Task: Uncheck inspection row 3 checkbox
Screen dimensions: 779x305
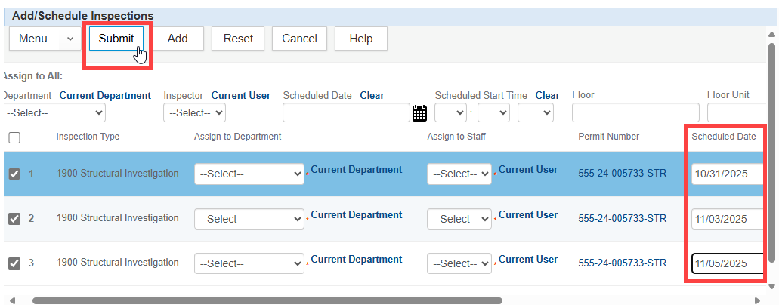Action: (x=14, y=263)
